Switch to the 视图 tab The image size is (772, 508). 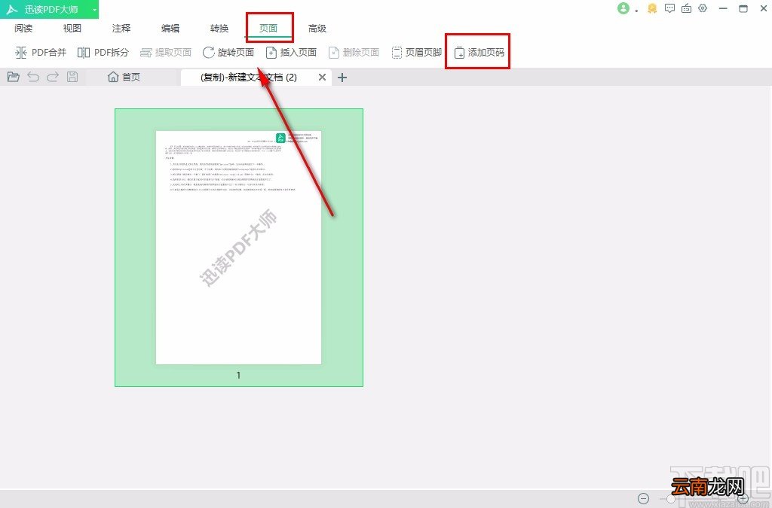coord(72,29)
